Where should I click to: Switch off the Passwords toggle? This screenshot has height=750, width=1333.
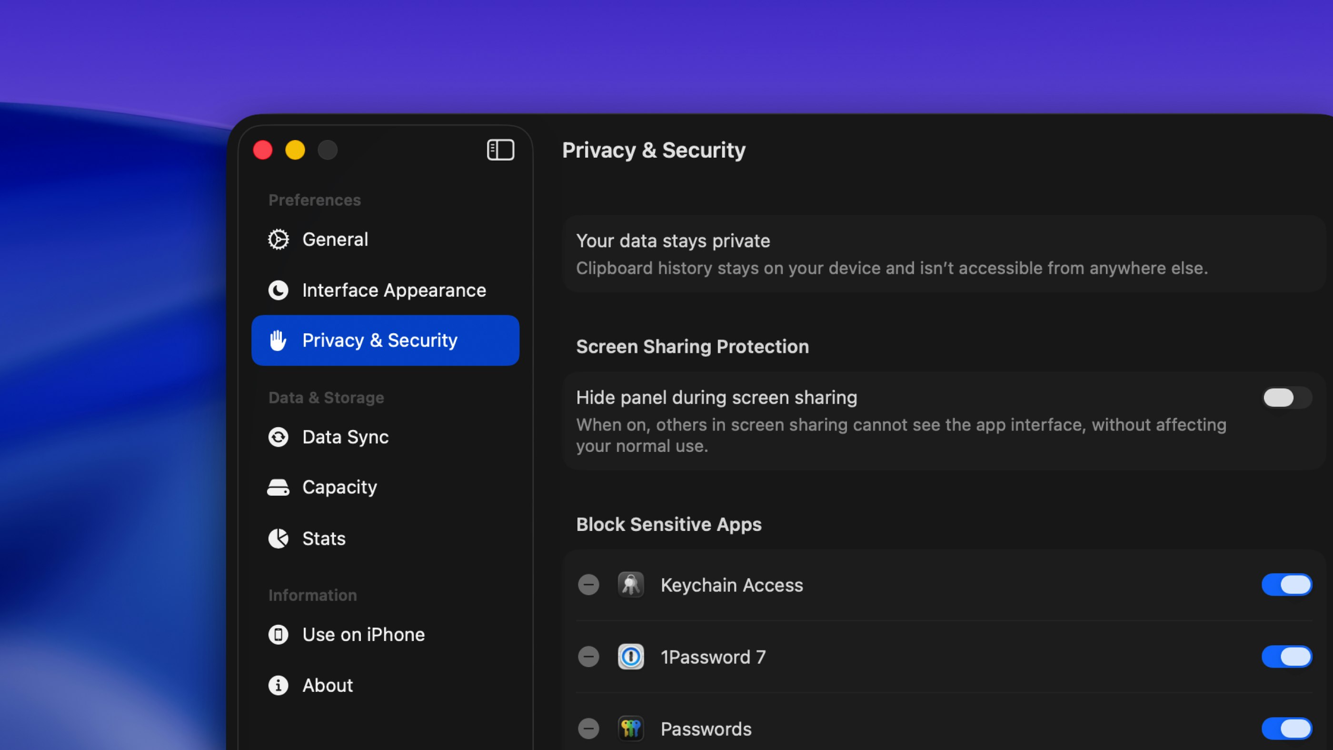tap(1286, 729)
